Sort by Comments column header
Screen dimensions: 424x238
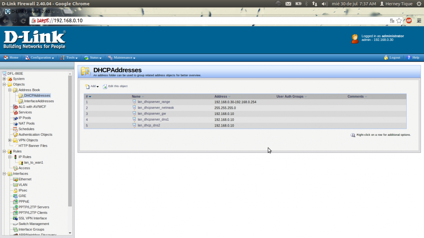pos(357,96)
